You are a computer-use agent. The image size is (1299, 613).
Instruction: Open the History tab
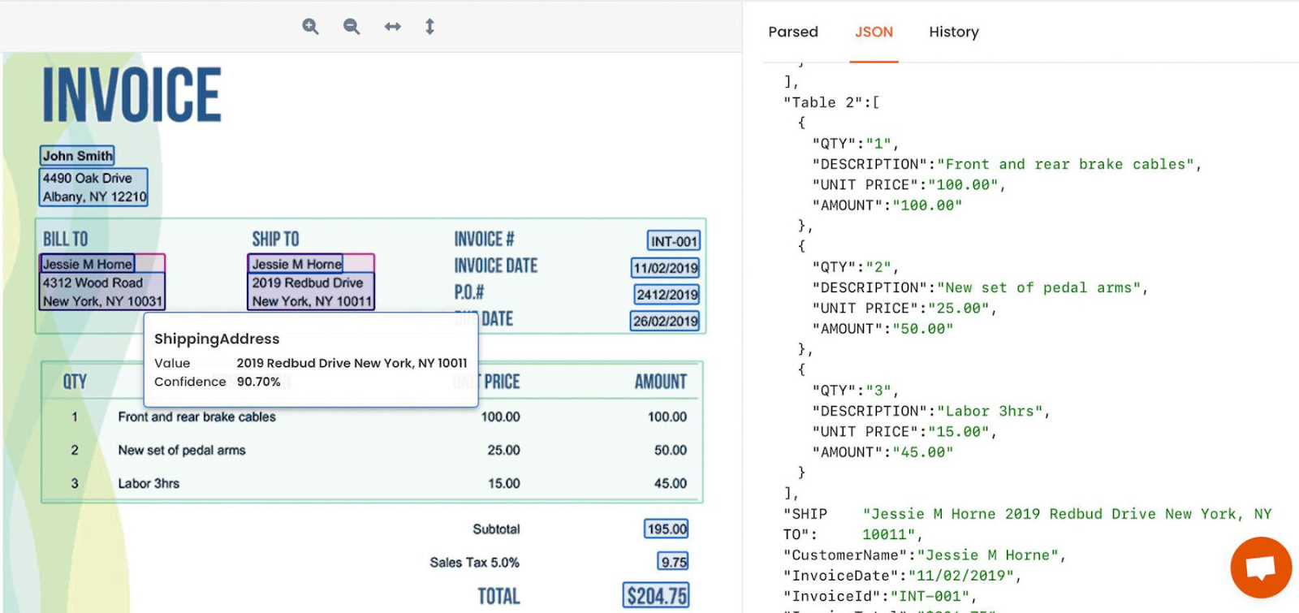pyautogui.click(x=953, y=32)
